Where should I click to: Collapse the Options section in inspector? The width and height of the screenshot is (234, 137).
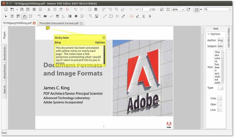coord(208,34)
